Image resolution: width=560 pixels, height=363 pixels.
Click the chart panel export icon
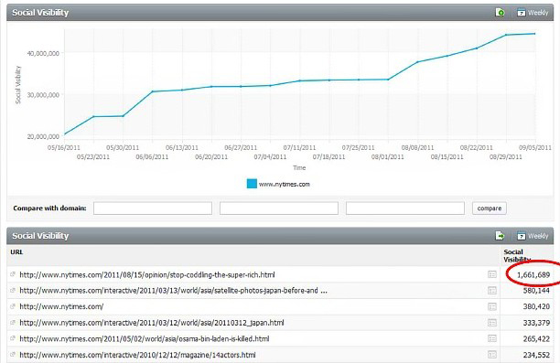point(501,13)
